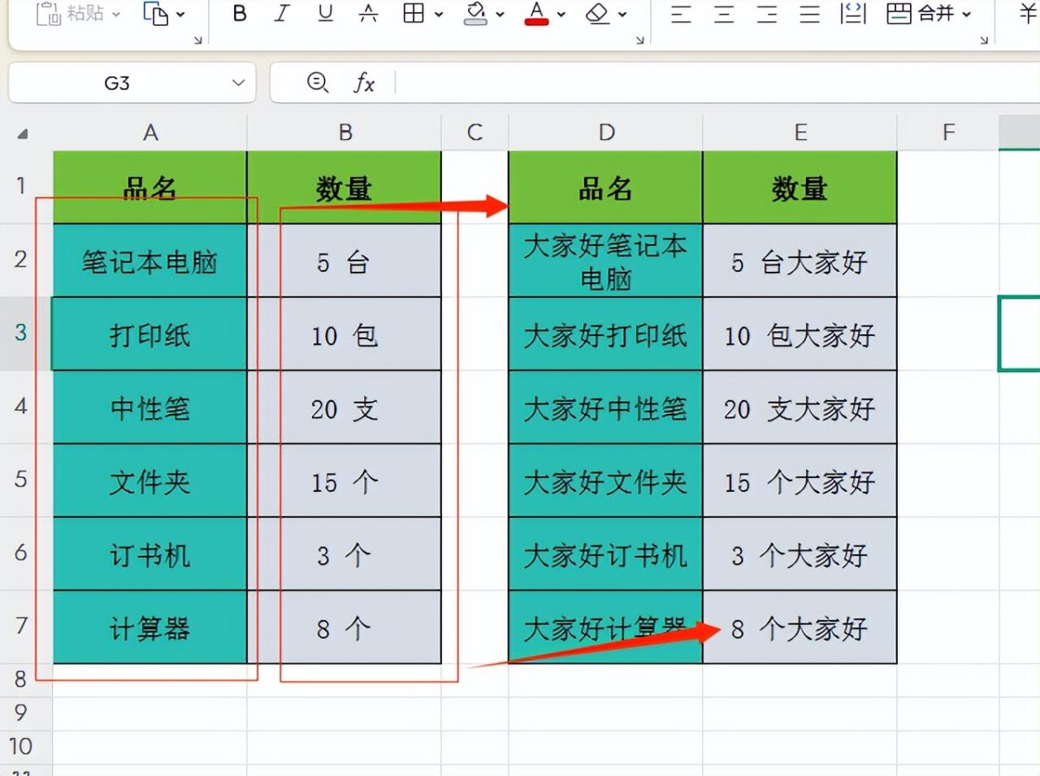
Task: Click the red font color A icon
Action: (x=536, y=13)
